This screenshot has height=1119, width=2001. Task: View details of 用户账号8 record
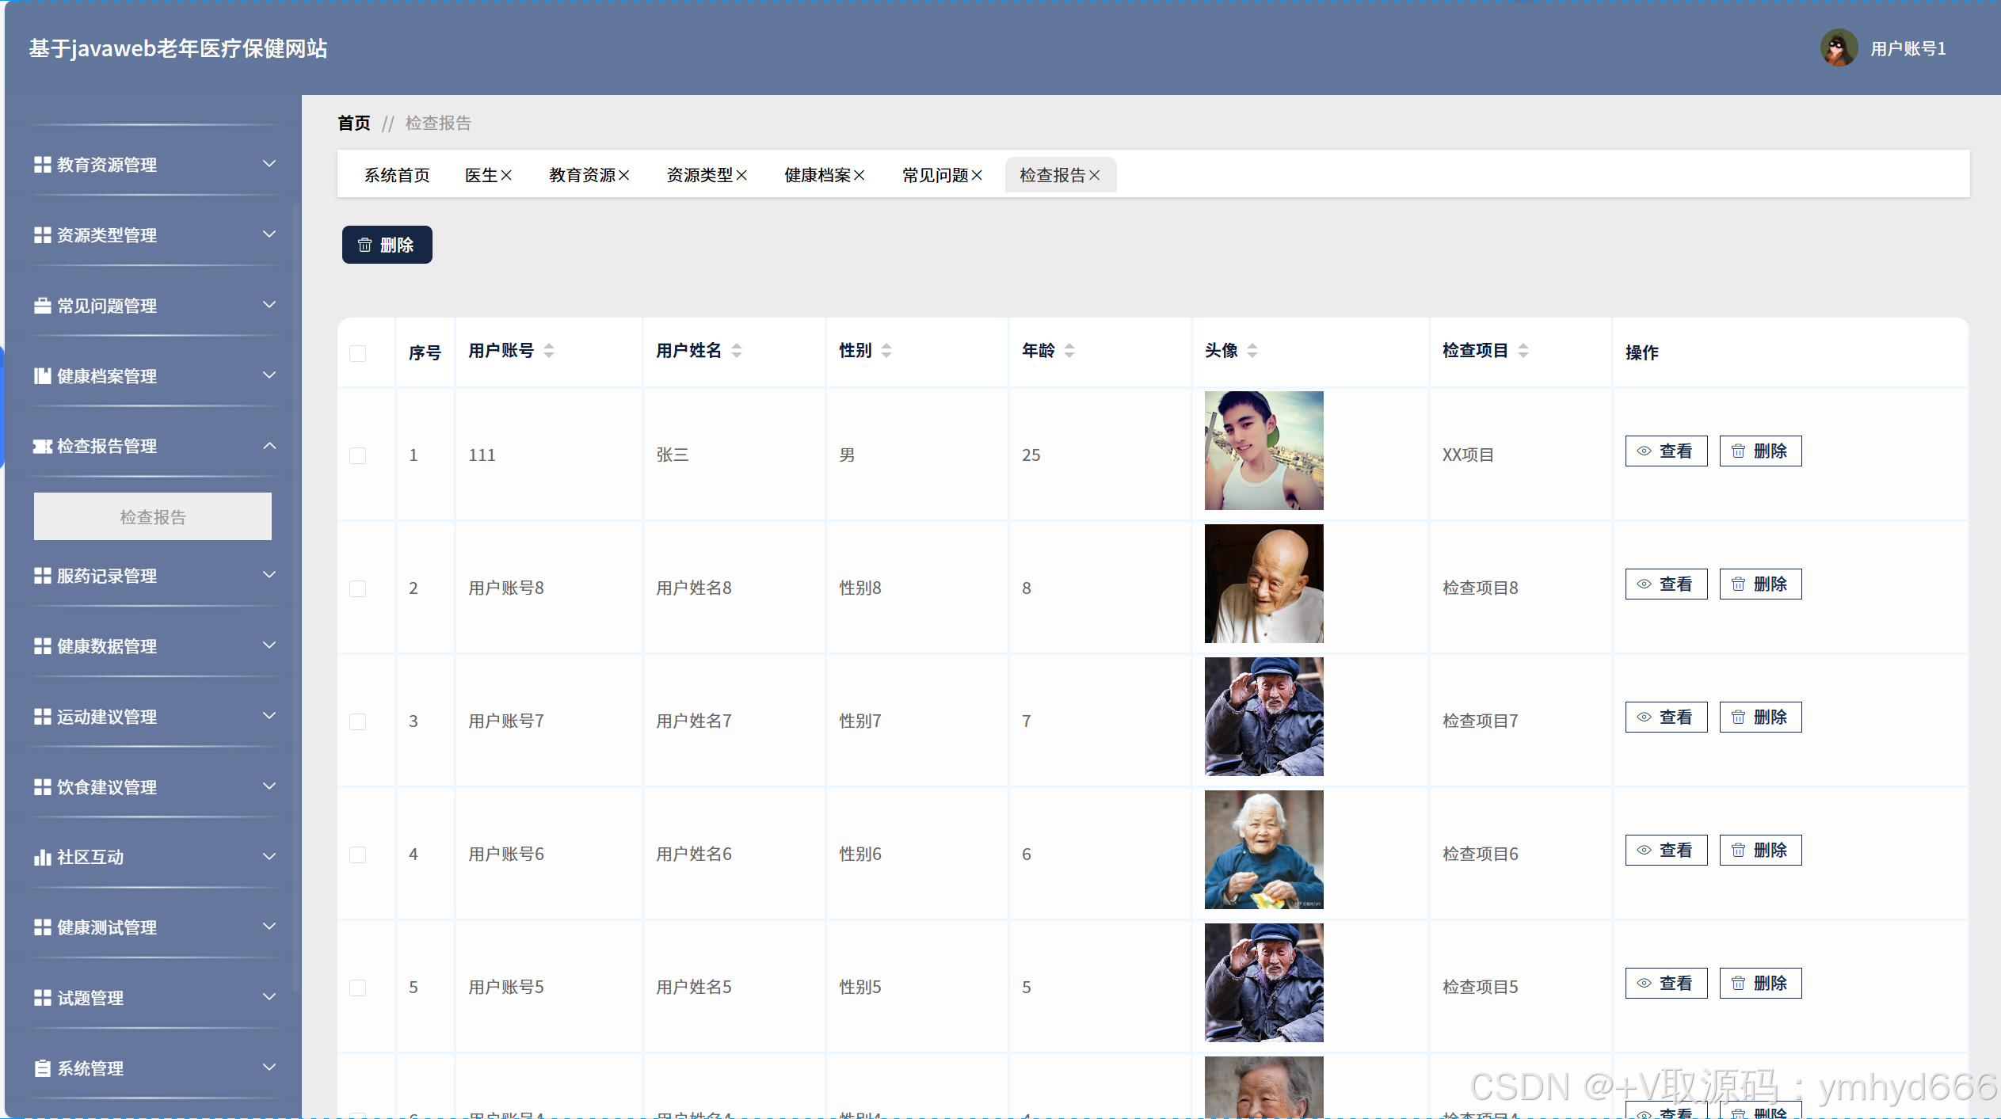click(x=1666, y=584)
